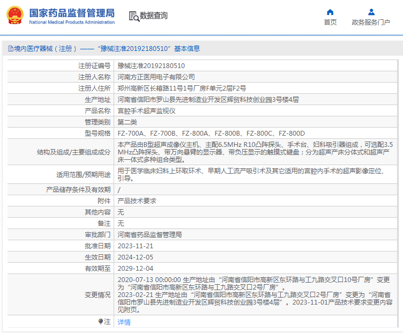This screenshot has height=333, width=403.
Task: Open 政务服务门户 text link
Action: pos(371,23)
